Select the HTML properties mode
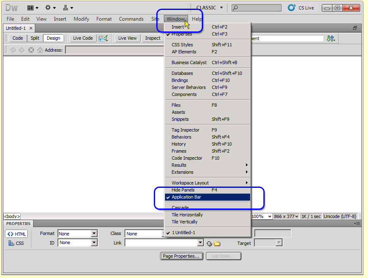Image resolution: width=368 pixels, height=278 pixels. click(x=17, y=234)
